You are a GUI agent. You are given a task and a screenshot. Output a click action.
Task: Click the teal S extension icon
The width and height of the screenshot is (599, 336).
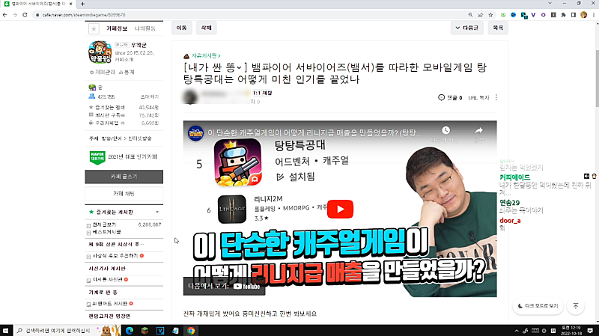[523, 15]
